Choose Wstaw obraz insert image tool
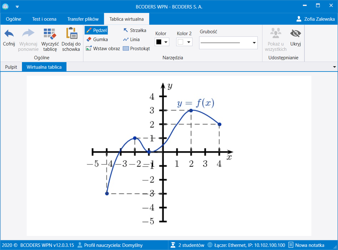The height and width of the screenshot is (250, 338). 103,49
